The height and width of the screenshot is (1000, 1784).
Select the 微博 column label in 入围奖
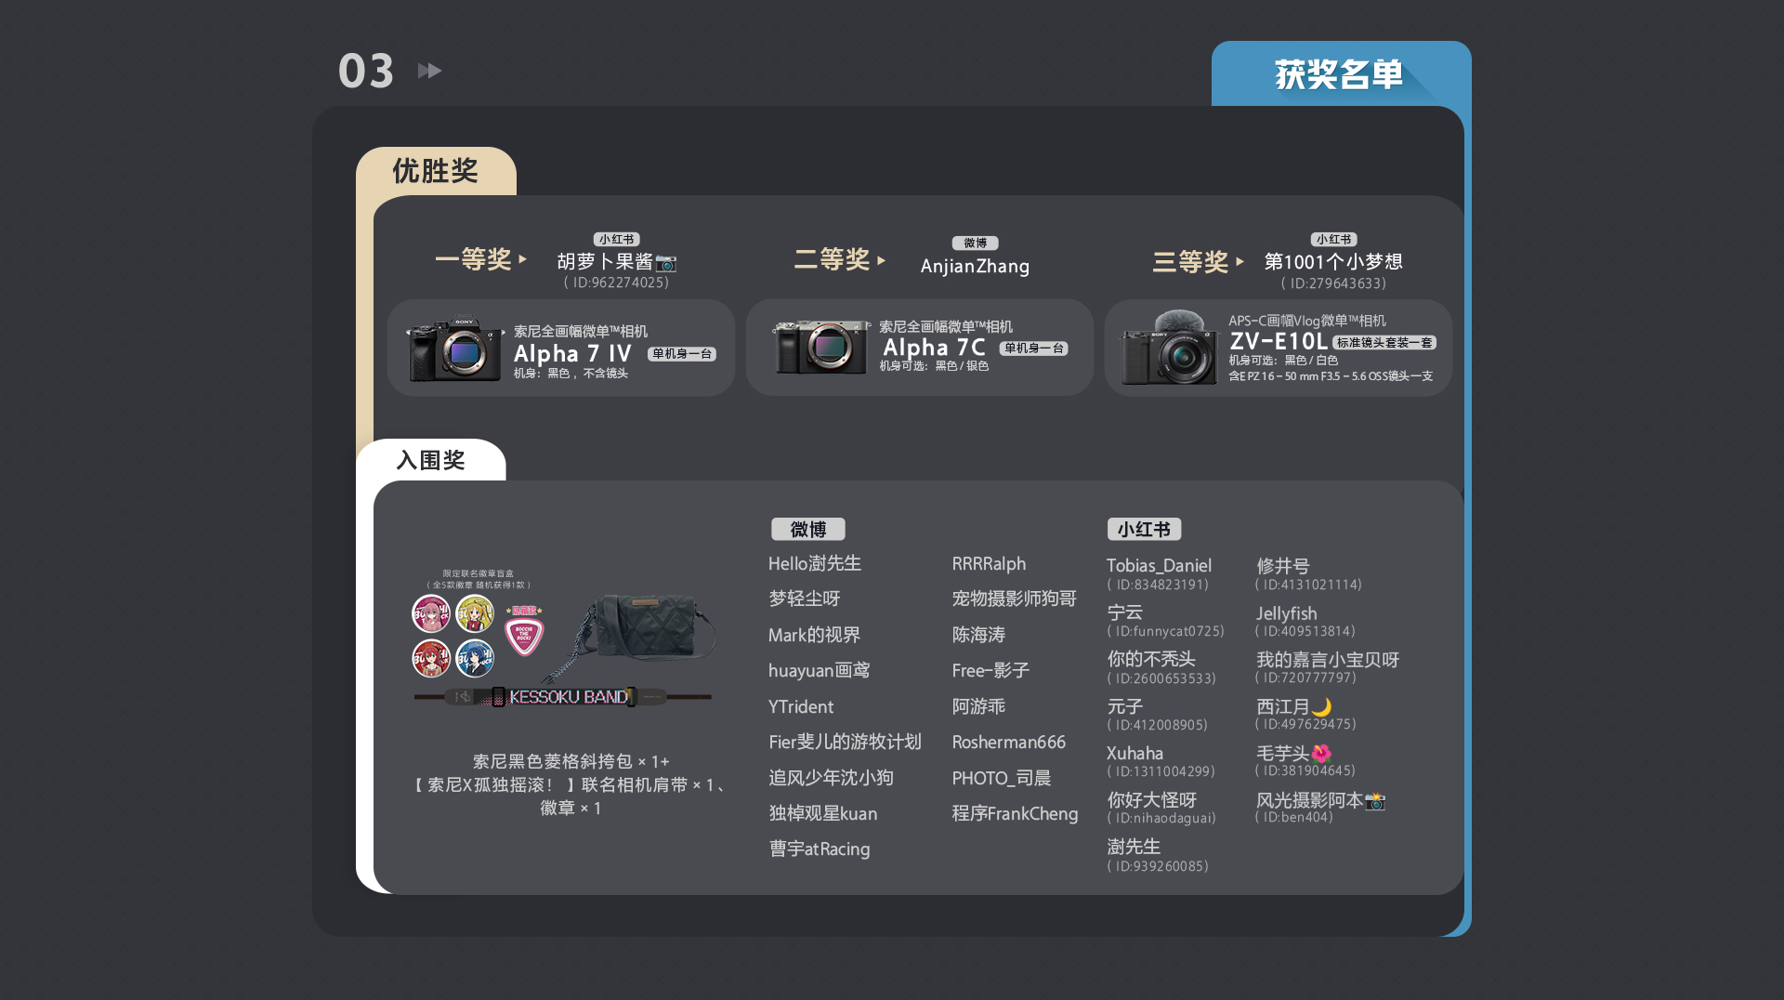click(808, 530)
